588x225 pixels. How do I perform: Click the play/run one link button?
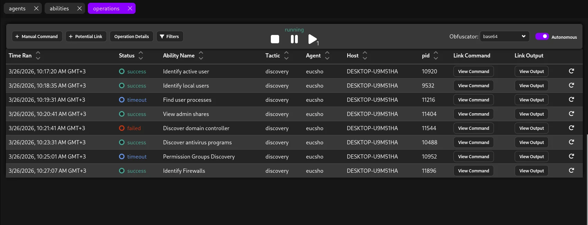point(312,39)
